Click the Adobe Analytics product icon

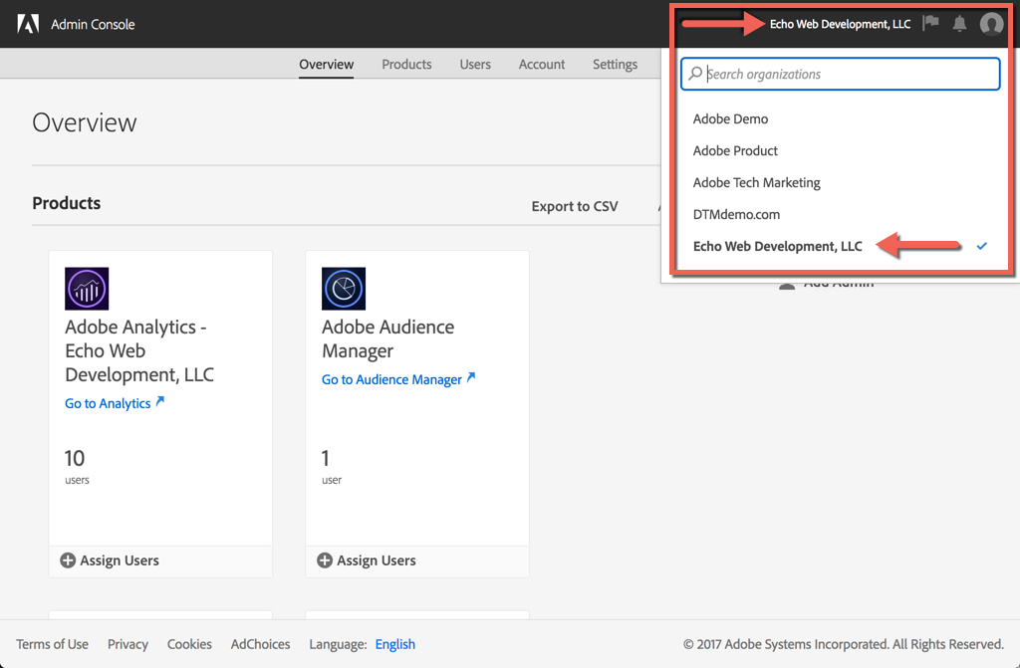[87, 288]
